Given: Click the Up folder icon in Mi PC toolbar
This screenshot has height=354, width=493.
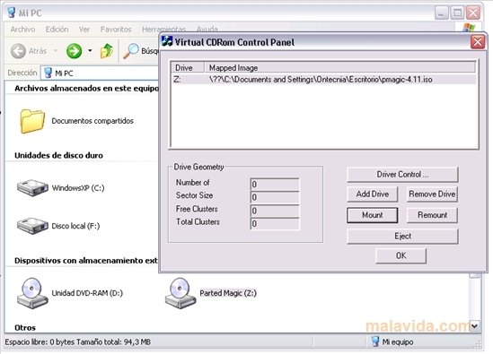Looking at the screenshot, I should point(107,51).
